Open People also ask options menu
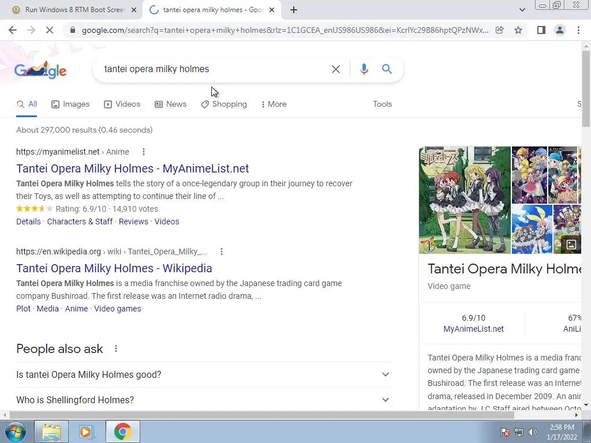Image resolution: width=591 pixels, height=443 pixels. coord(116,349)
